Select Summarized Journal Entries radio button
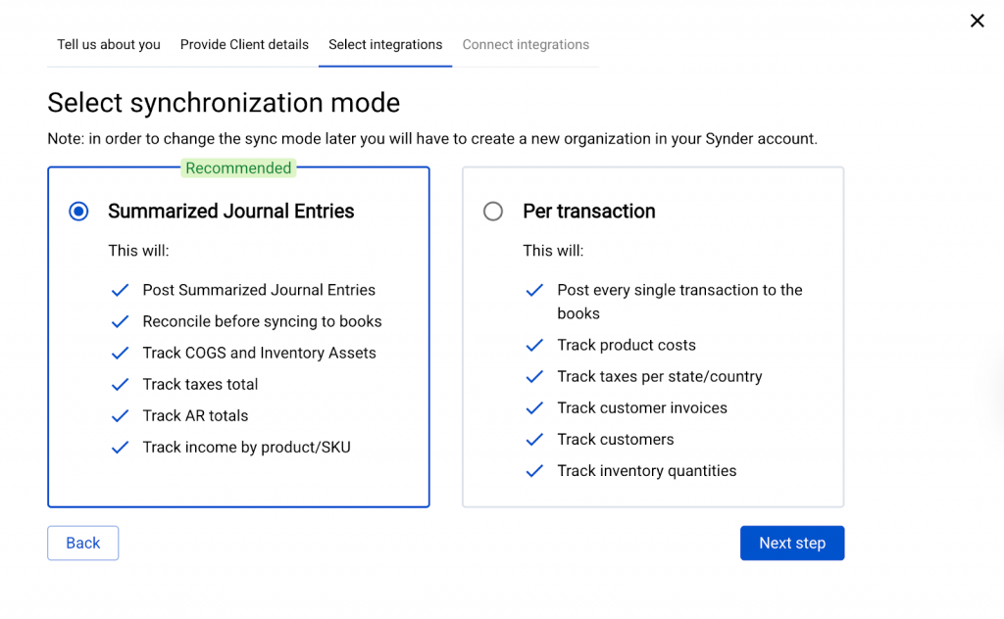The width and height of the screenshot is (1004, 619). (x=78, y=212)
